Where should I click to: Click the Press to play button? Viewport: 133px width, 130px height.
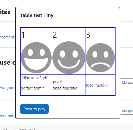click(34, 109)
